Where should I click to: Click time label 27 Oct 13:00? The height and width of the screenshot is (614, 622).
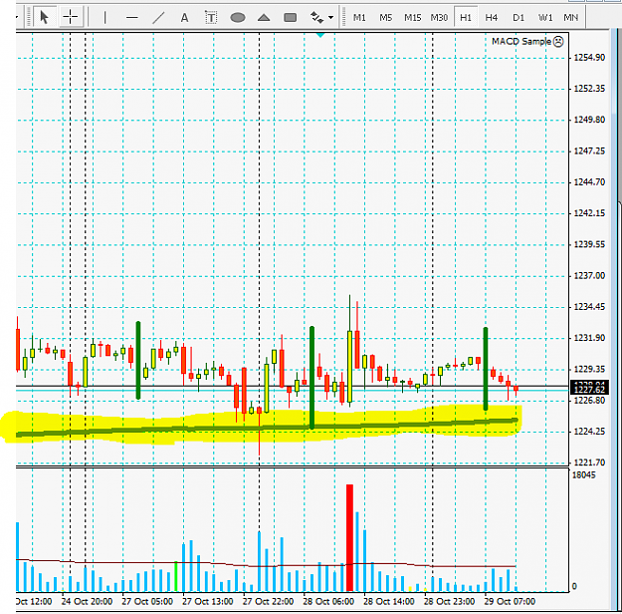tap(207, 602)
